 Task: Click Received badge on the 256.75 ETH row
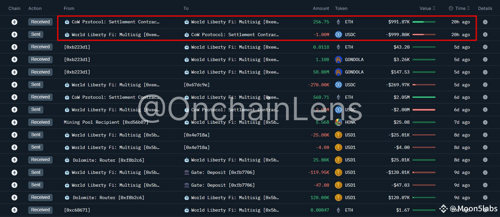[x=40, y=22]
